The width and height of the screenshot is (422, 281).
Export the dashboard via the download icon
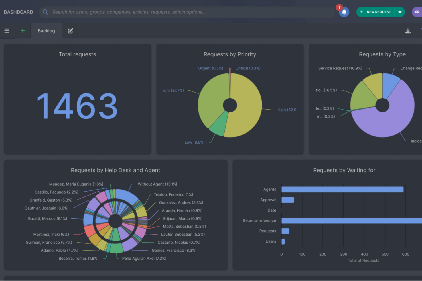pos(408,31)
